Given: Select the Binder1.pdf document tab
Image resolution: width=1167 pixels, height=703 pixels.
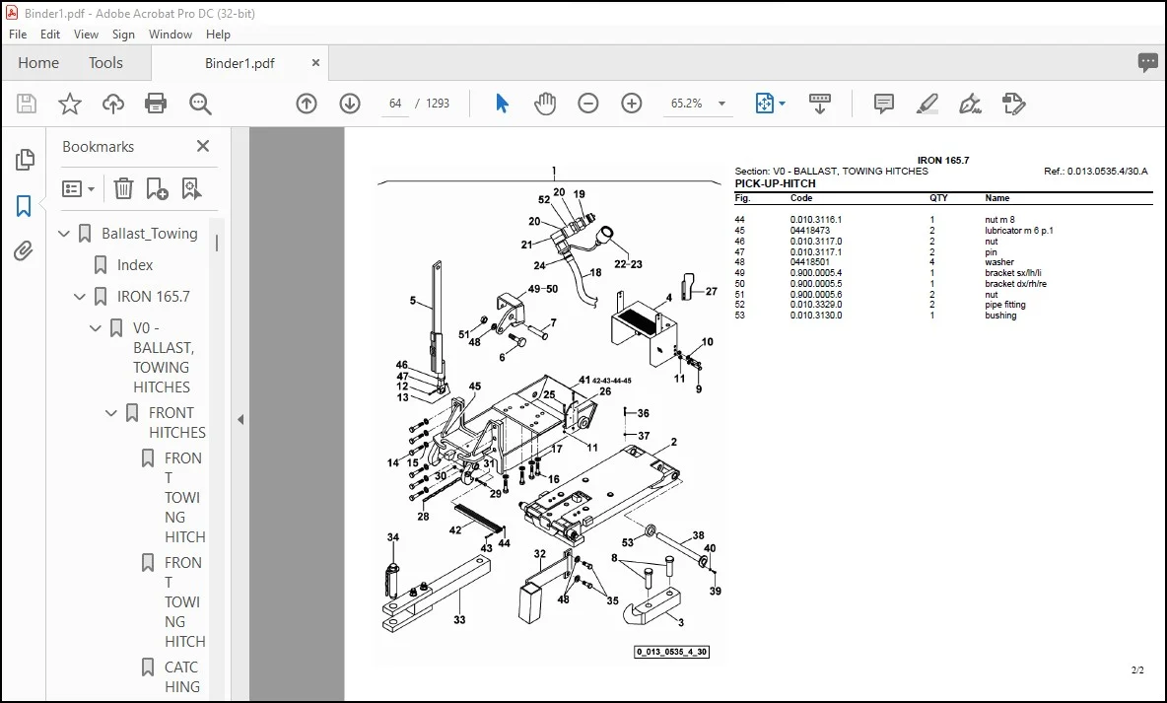Looking at the screenshot, I should point(240,63).
